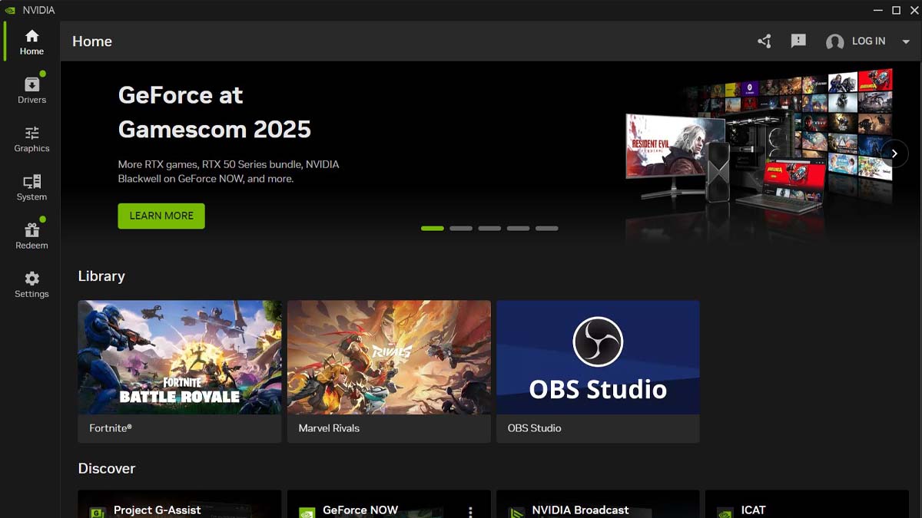This screenshot has height=518, width=922.
Task: Click the Home page title
Action: [92, 41]
